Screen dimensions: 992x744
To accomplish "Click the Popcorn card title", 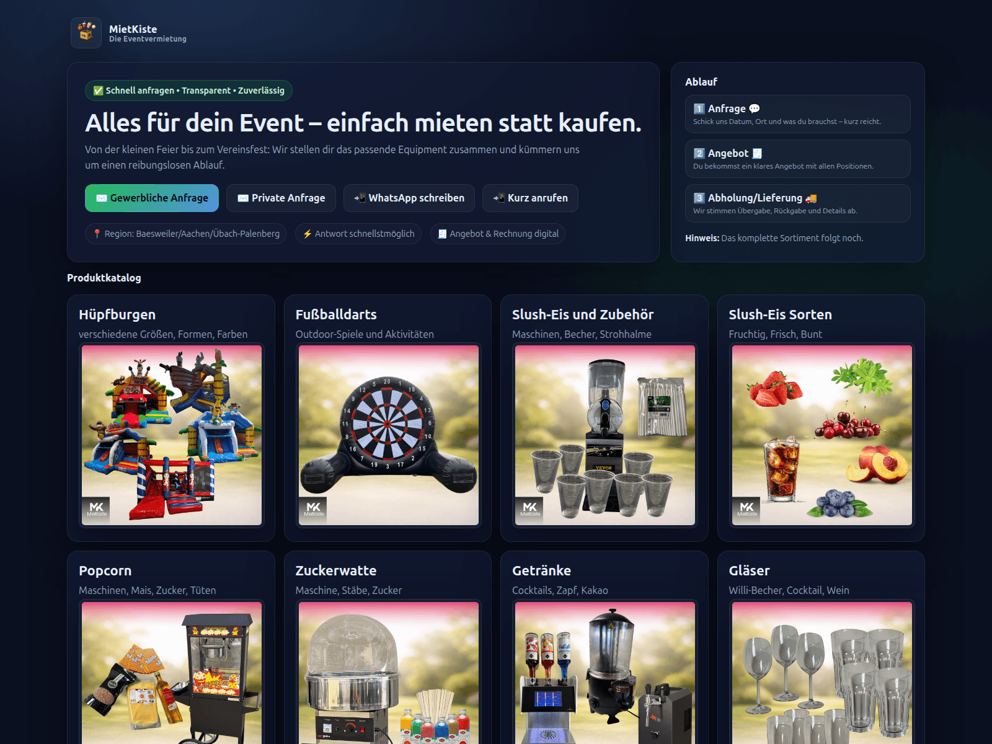I will coord(105,570).
